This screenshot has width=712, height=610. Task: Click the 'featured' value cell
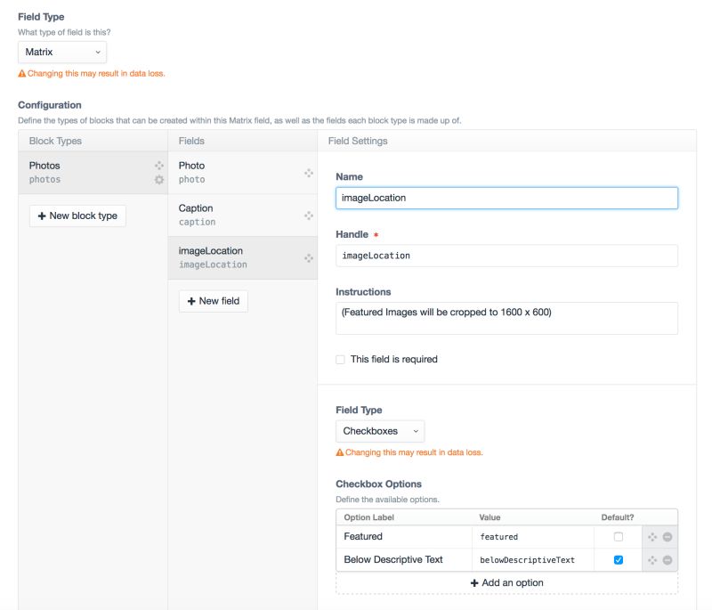pos(533,537)
